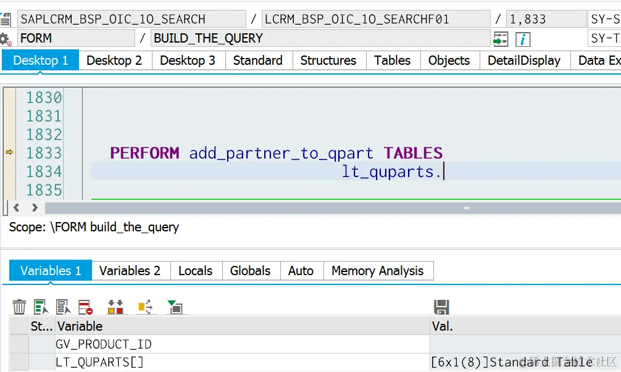Open the Desktop 3 tab
621x372 pixels.
[188, 60]
